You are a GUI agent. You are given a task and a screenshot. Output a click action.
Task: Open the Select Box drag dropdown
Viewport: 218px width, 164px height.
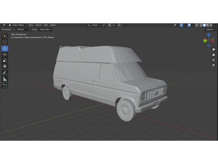[x=45, y=30]
